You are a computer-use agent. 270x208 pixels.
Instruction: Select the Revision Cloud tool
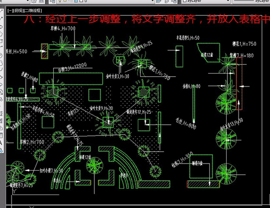(x=1, y=63)
